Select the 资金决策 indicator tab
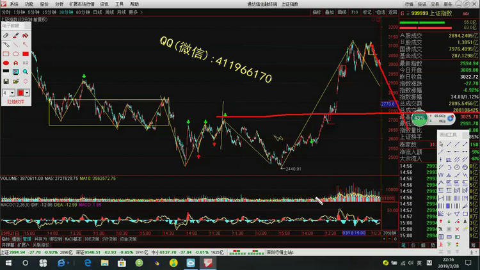Viewport: 480px width, 270px height. 128,239
